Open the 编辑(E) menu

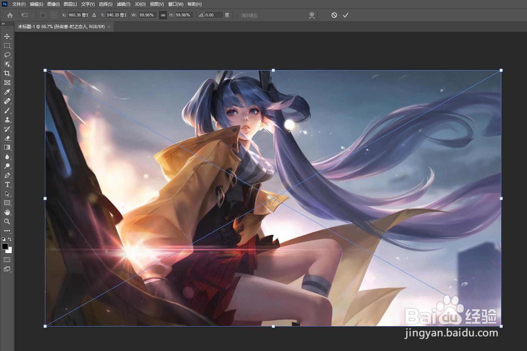(x=36, y=4)
